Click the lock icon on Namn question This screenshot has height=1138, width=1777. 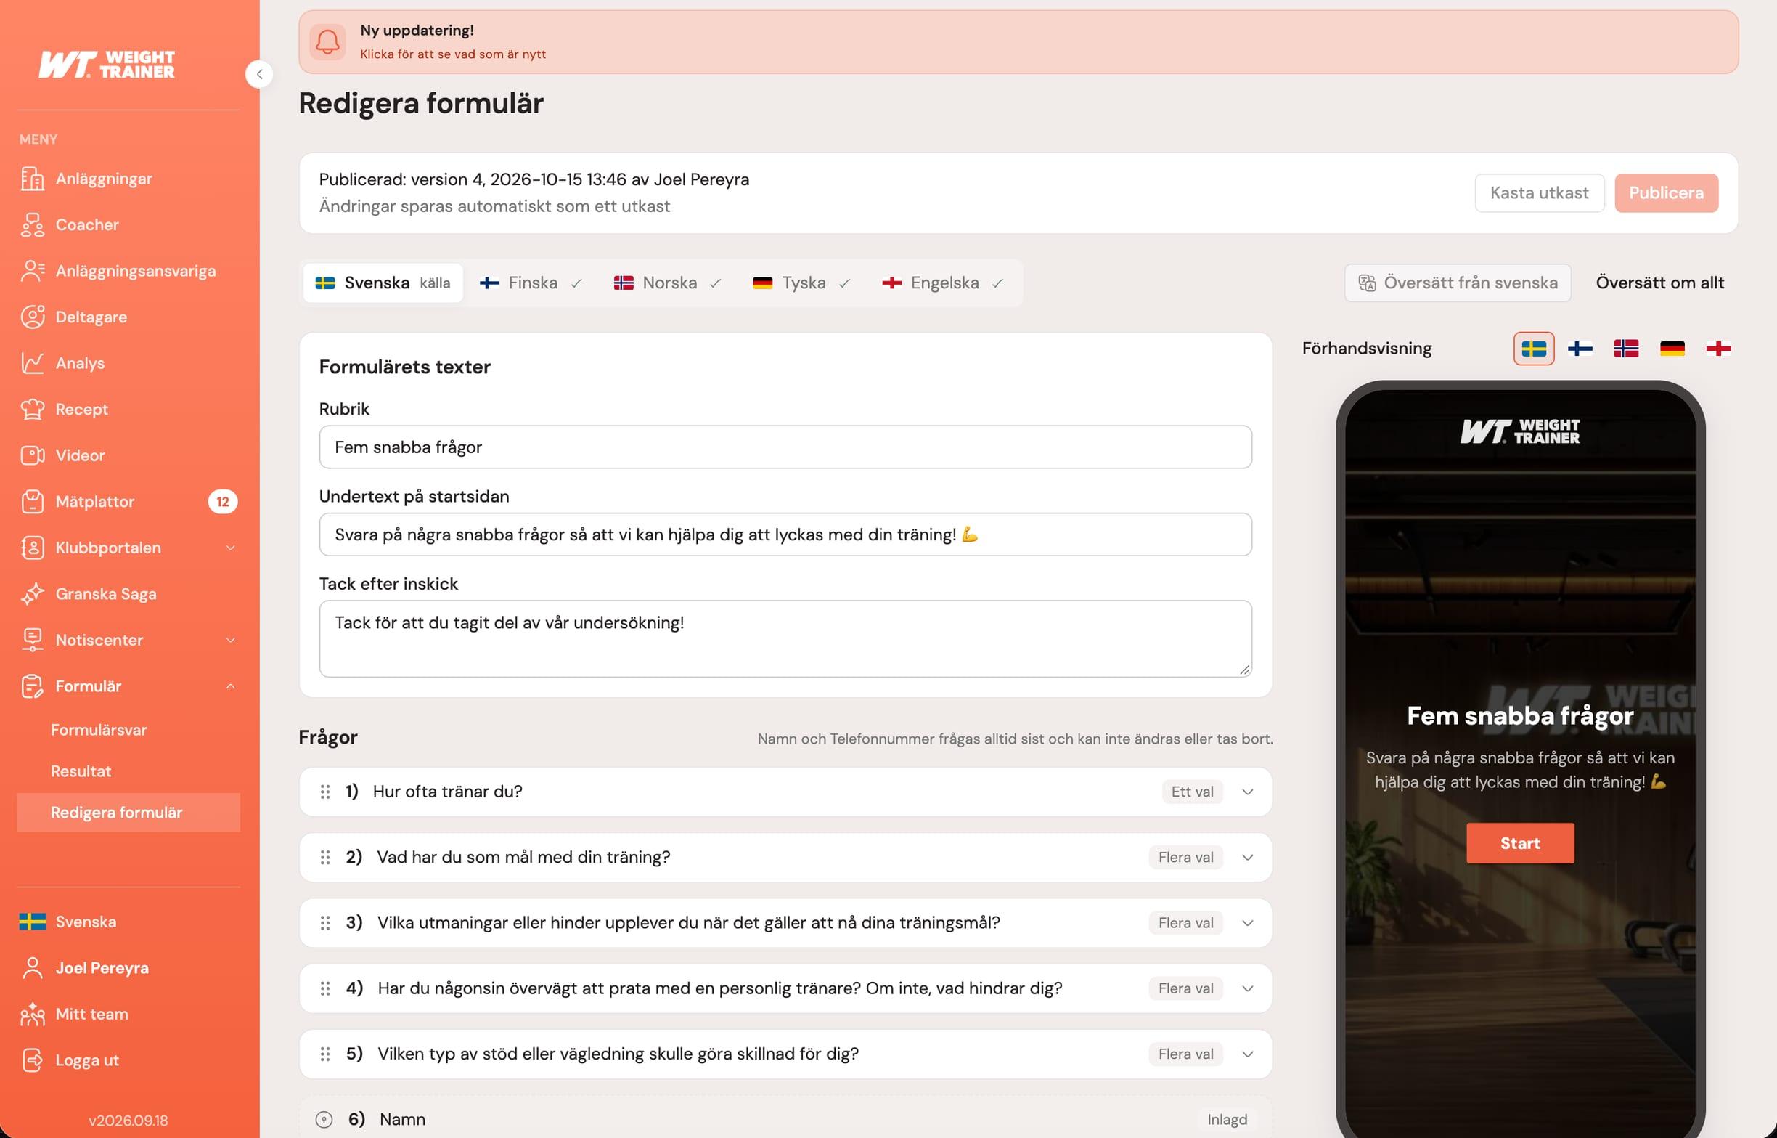[324, 1120]
